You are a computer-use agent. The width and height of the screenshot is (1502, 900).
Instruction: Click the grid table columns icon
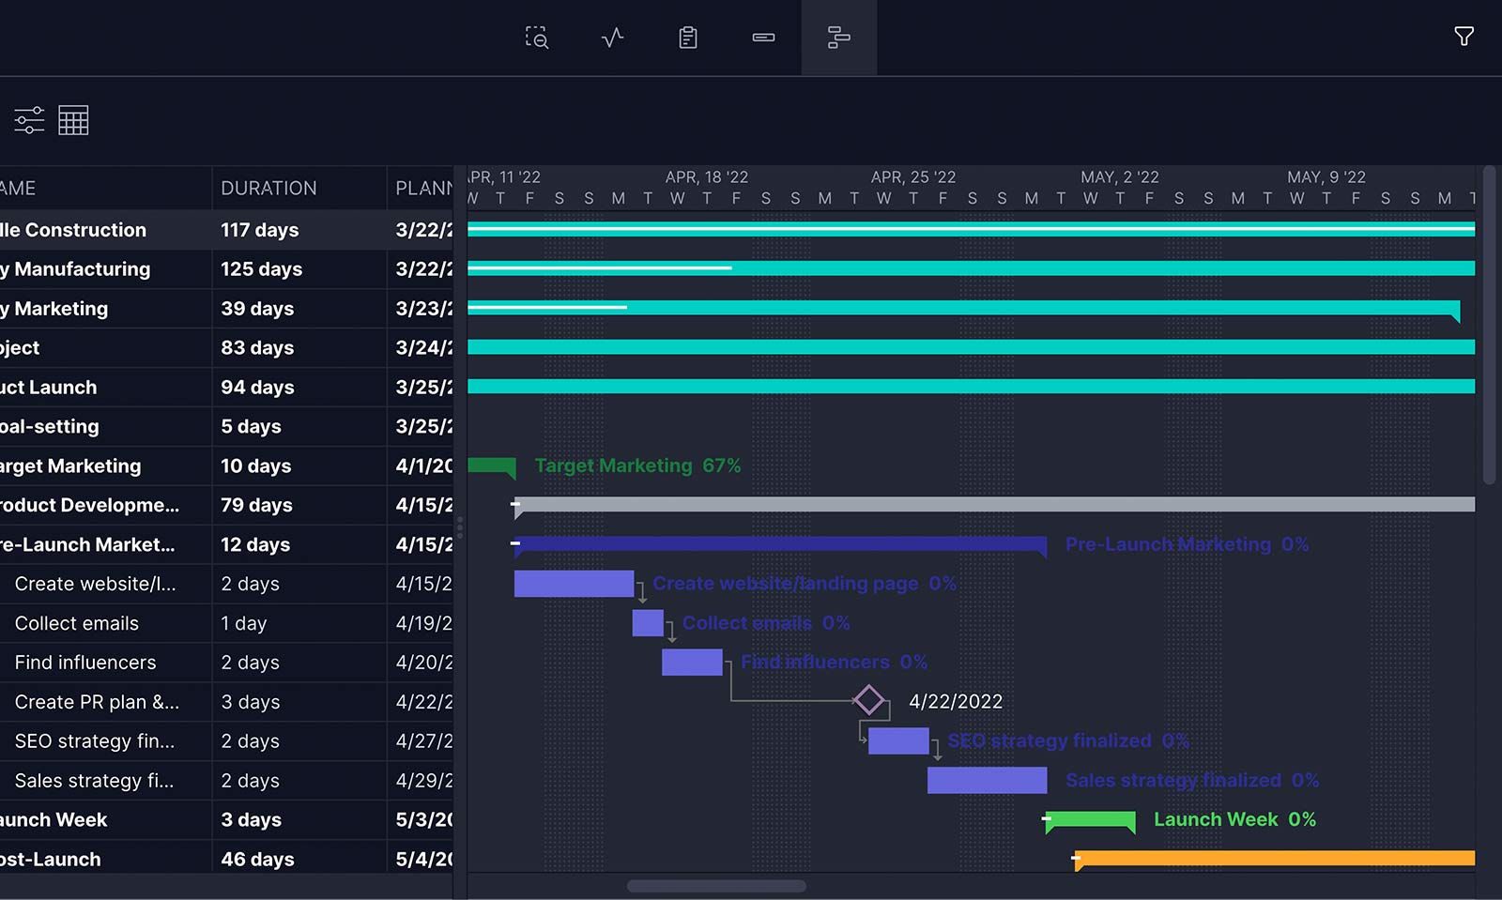point(73,120)
